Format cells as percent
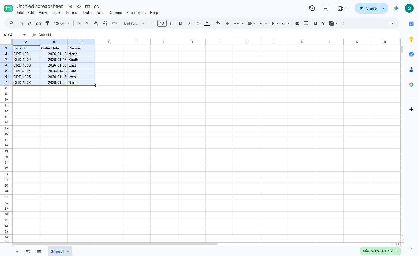The width and height of the screenshot is (419, 256). click(x=88, y=23)
